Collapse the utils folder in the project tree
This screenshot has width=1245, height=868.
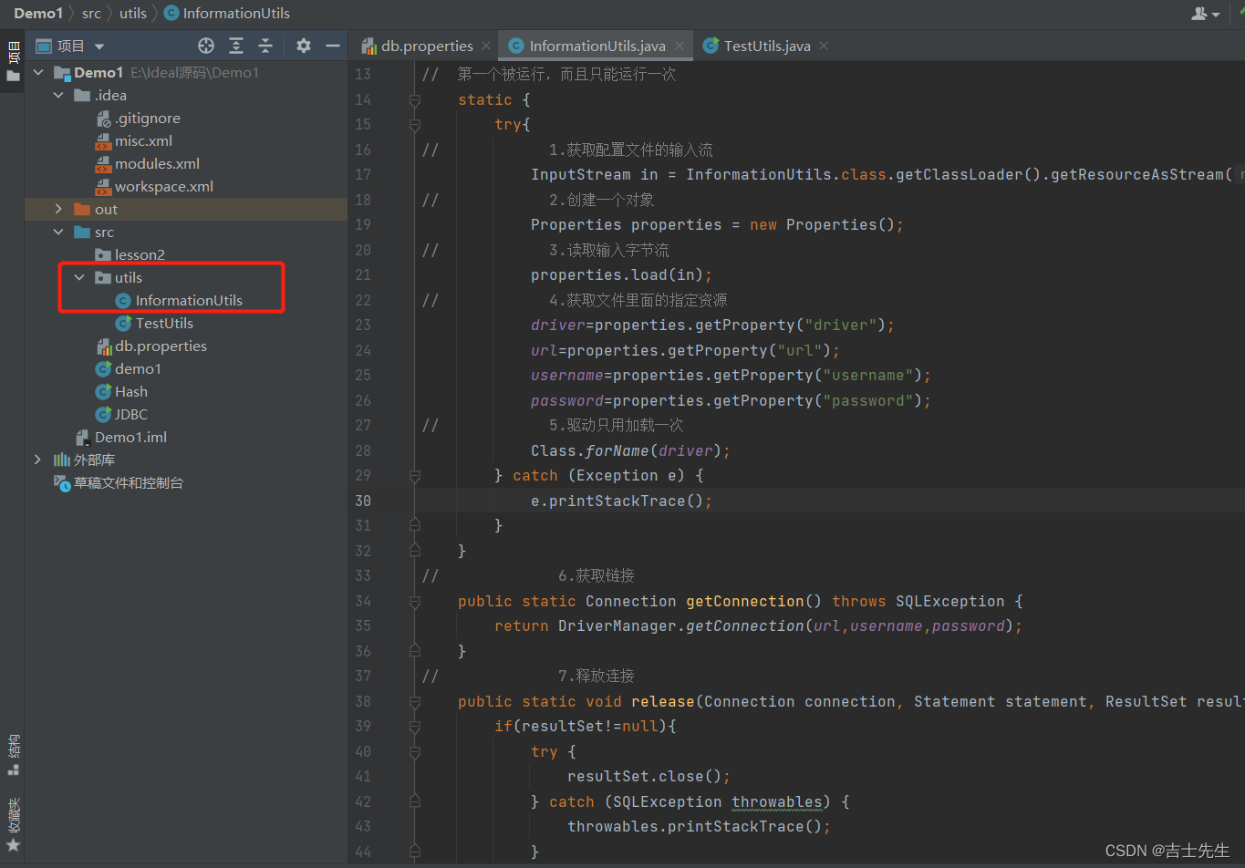pos(79,277)
